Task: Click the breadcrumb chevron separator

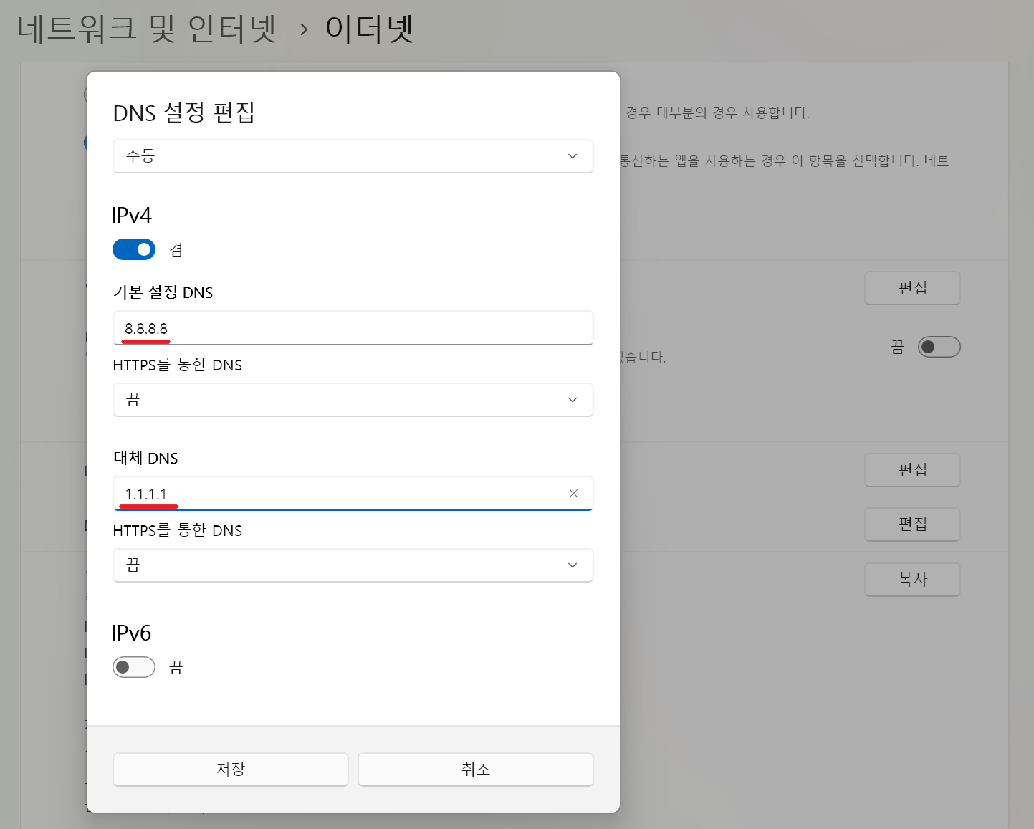Action: 304,30
